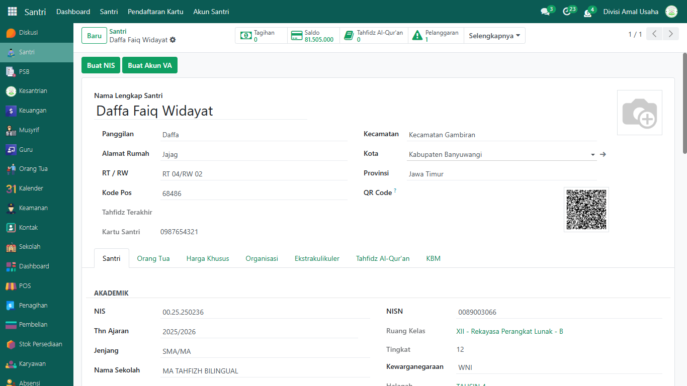Open the Pelanggaran warning stat button
687x386 pixels.
point(436,36)
